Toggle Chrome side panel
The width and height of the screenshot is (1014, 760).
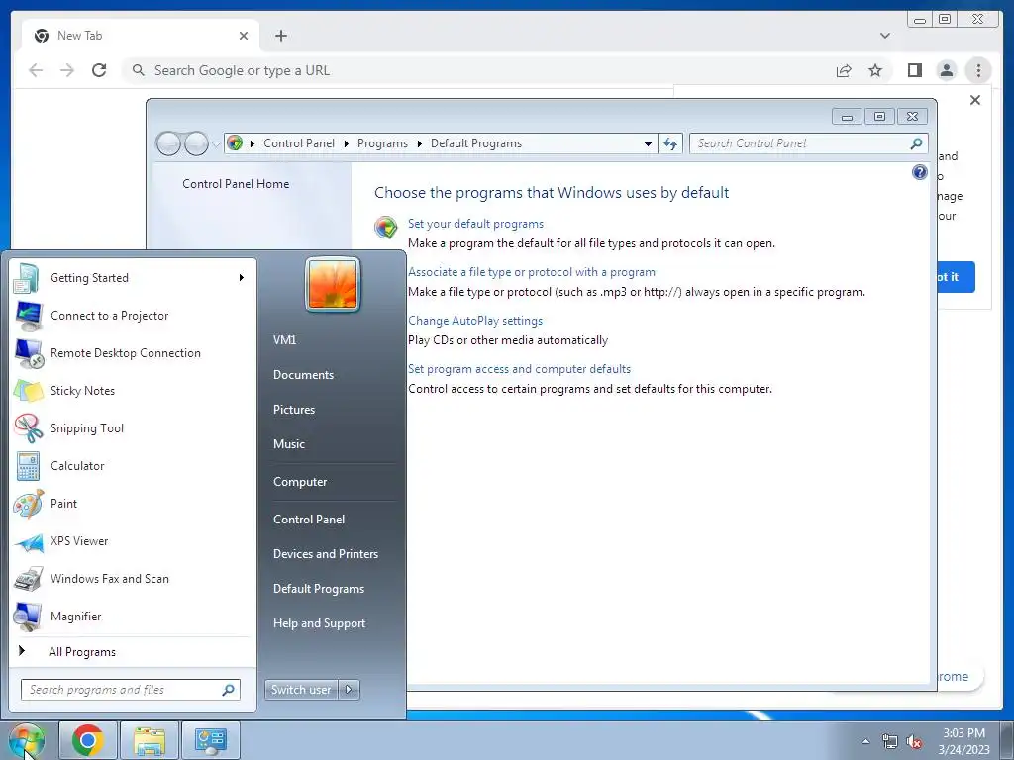coord(914,70)
